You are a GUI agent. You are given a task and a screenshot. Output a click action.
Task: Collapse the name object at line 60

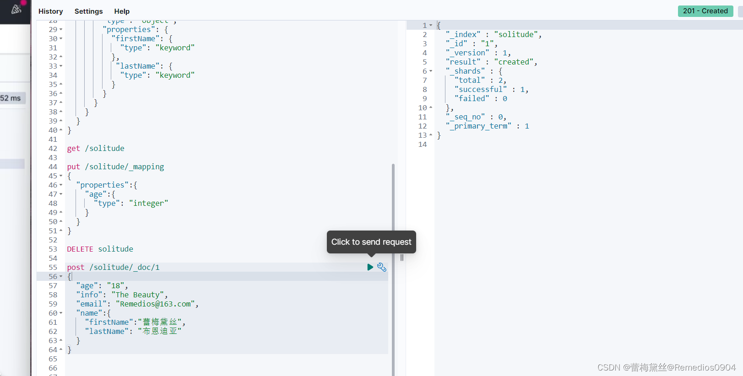(61, 313)
